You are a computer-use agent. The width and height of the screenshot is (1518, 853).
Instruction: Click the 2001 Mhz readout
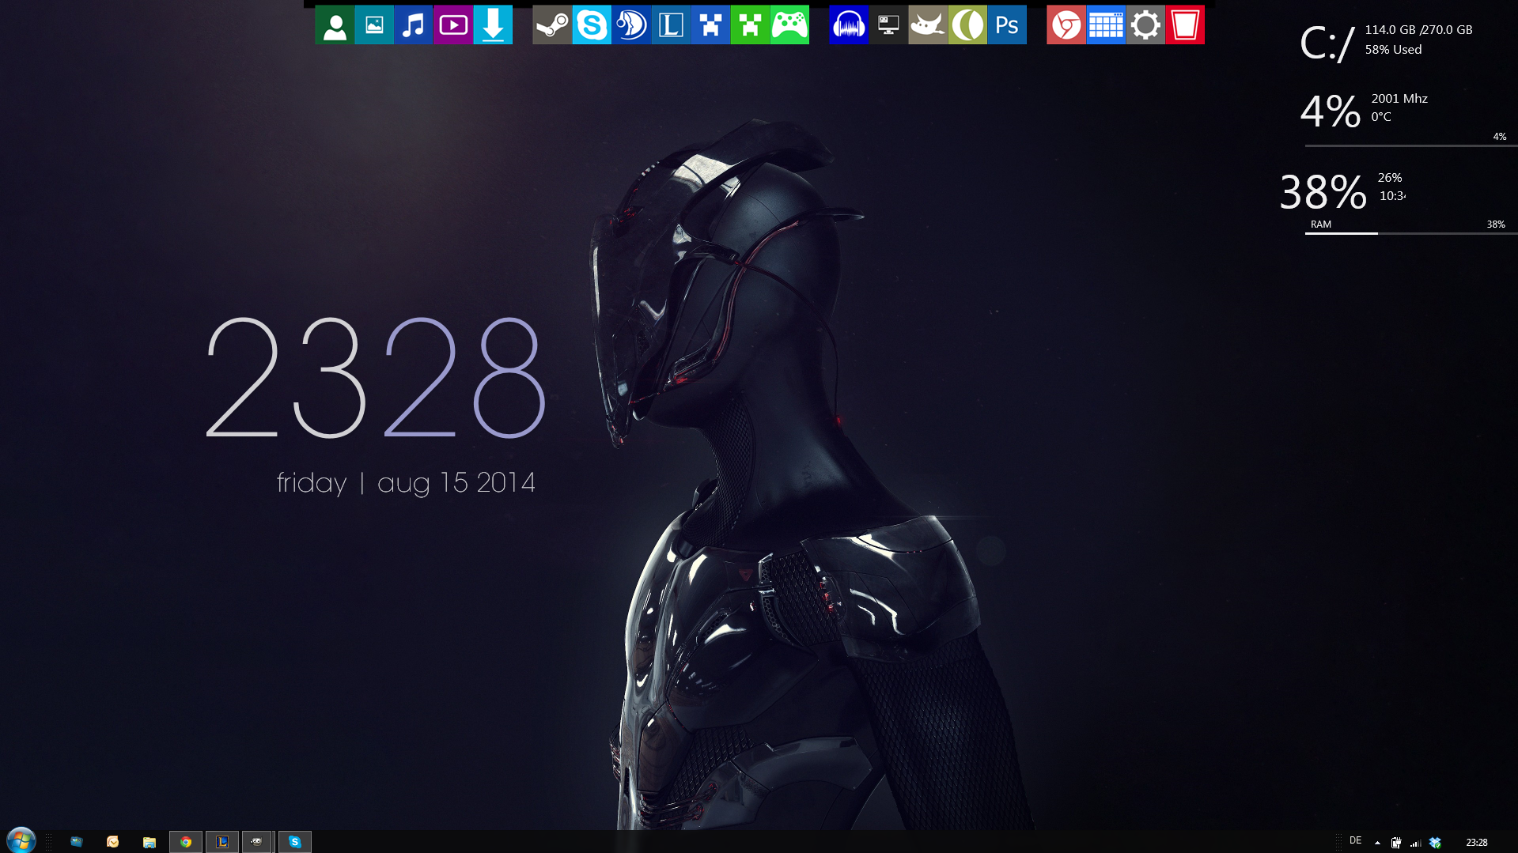1399,99
